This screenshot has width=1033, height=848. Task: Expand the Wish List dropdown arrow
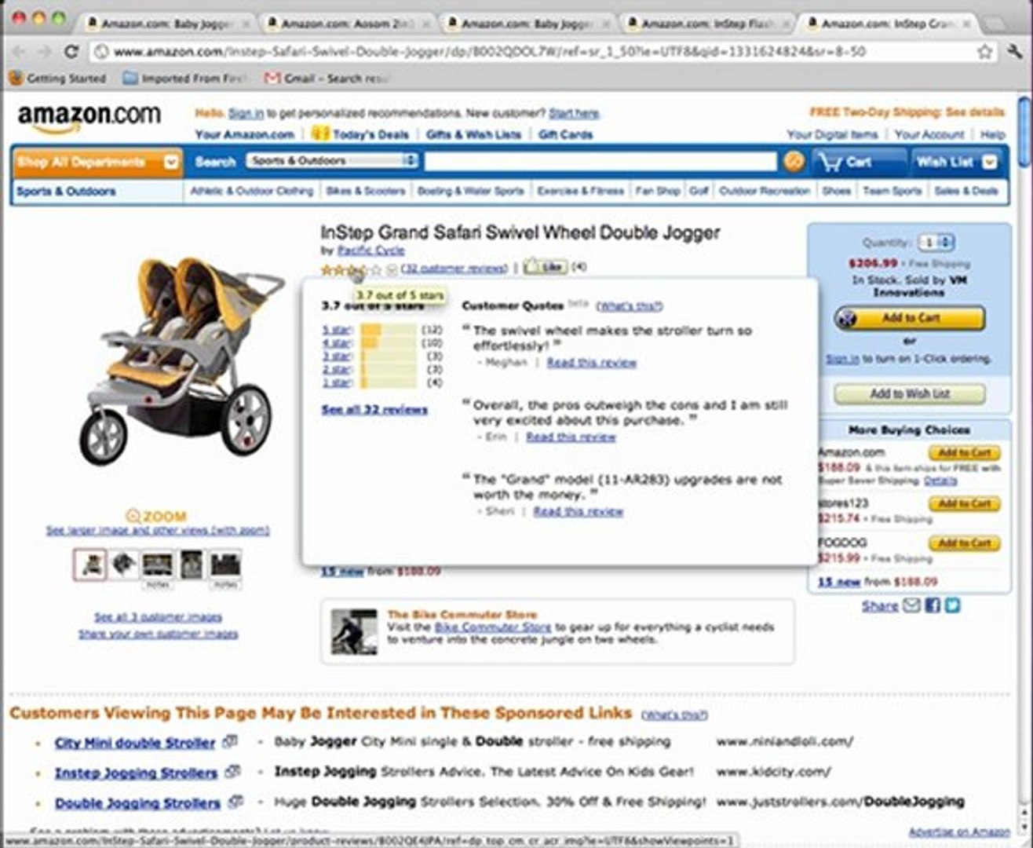pyautogui.click(x=989, y=163)
